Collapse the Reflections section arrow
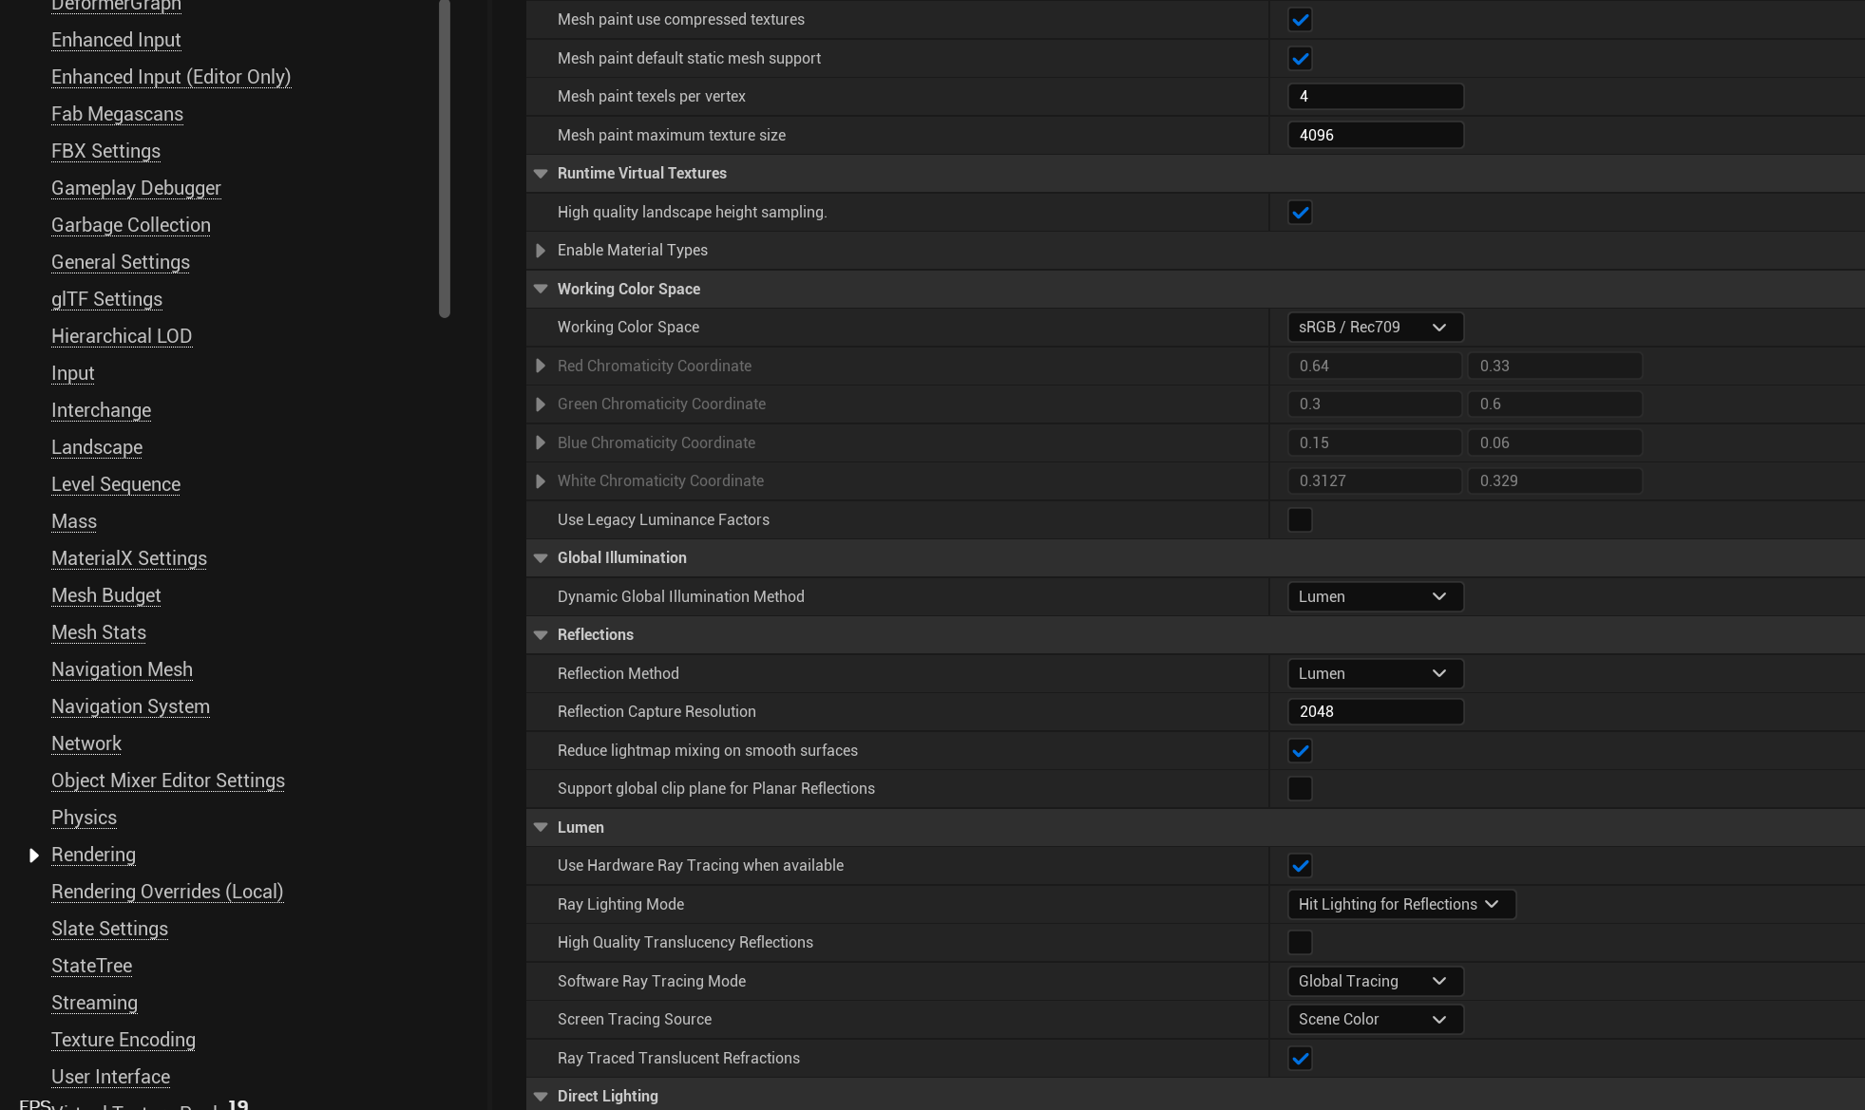 tap(541, 635)
